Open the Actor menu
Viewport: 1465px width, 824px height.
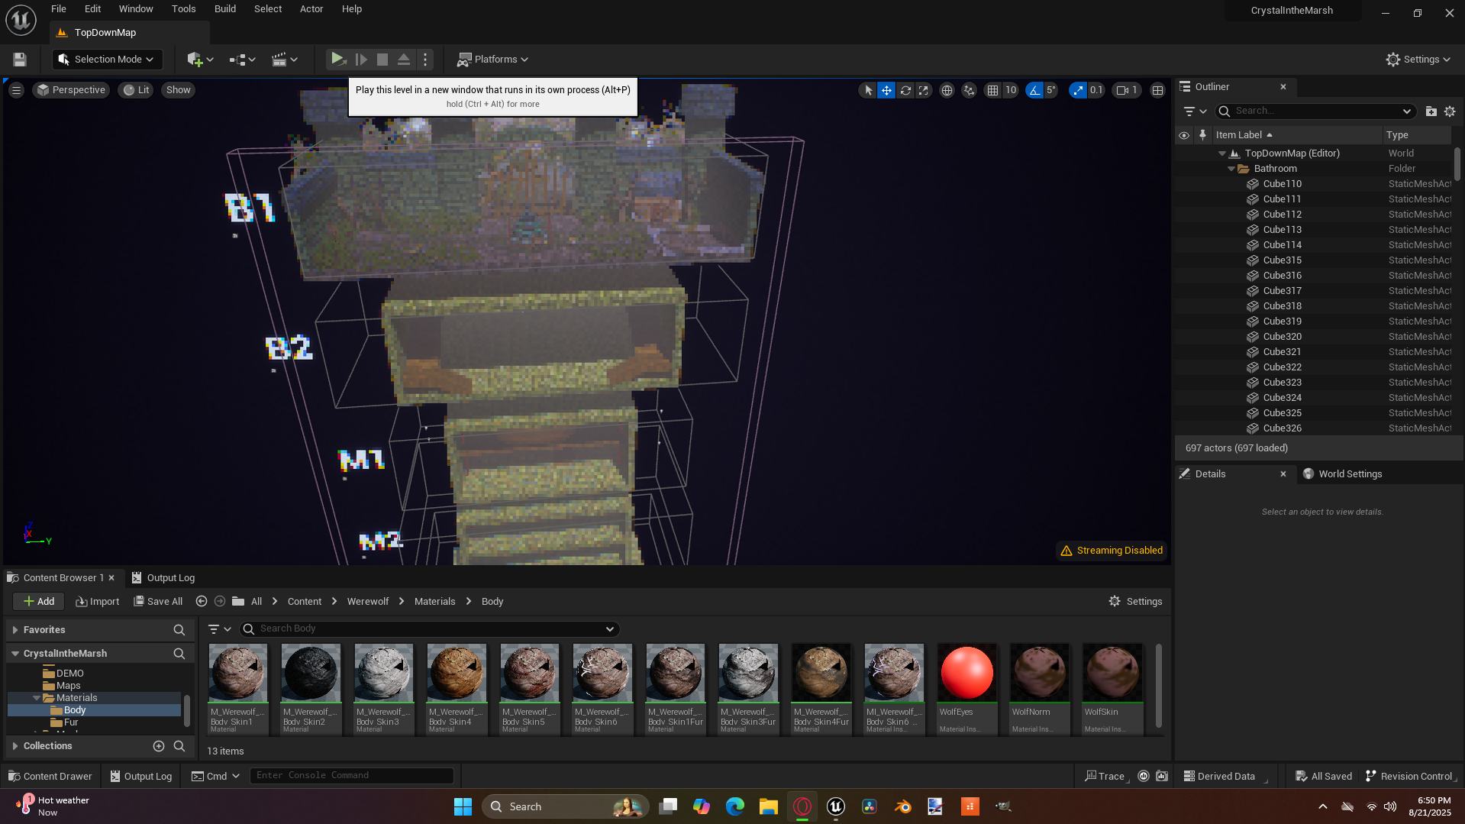[x=311, y=9]
